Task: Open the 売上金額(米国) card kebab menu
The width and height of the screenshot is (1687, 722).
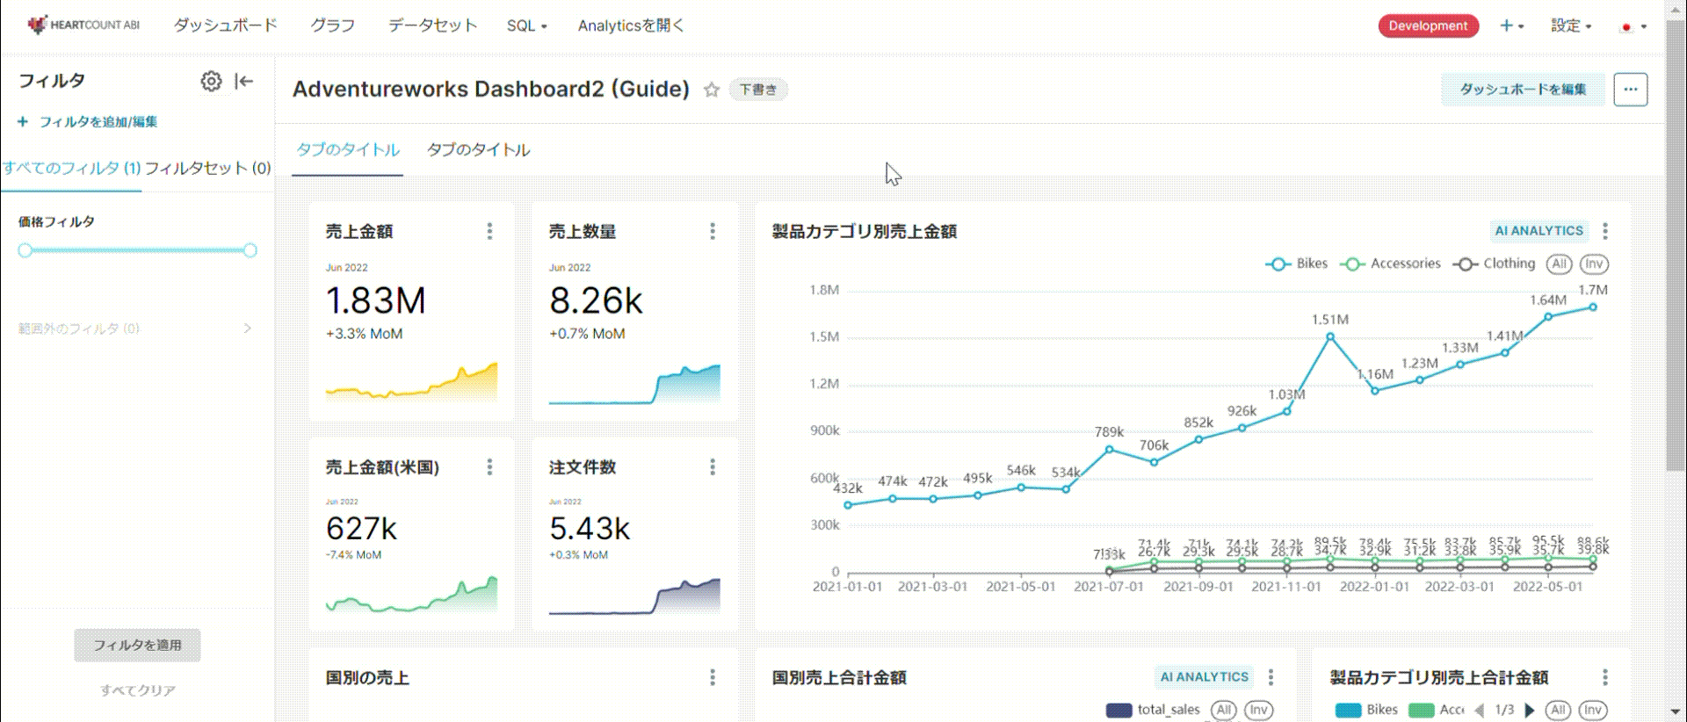Action: [x=489, y=467]
